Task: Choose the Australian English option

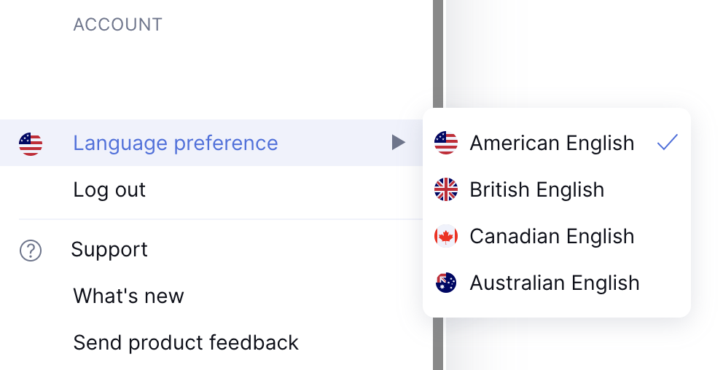Action: [x=554, y=283]
